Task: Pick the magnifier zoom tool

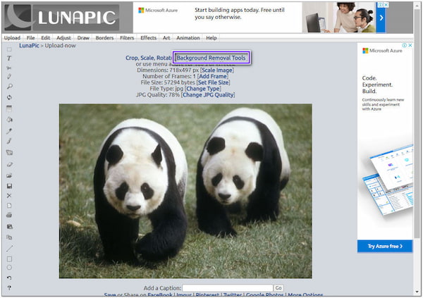Action: click(9, 87)
